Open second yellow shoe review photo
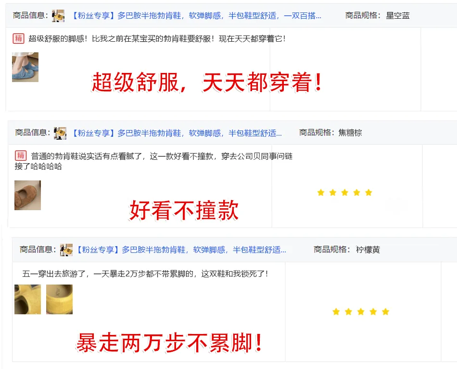Screen dimensions: 457x369 pyautogui.click(x=60, y=299)
